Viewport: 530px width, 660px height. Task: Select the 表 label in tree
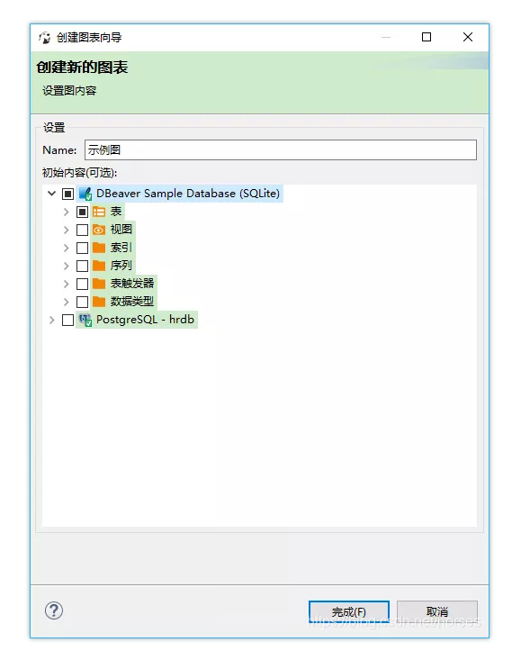(x=116, y=212)
